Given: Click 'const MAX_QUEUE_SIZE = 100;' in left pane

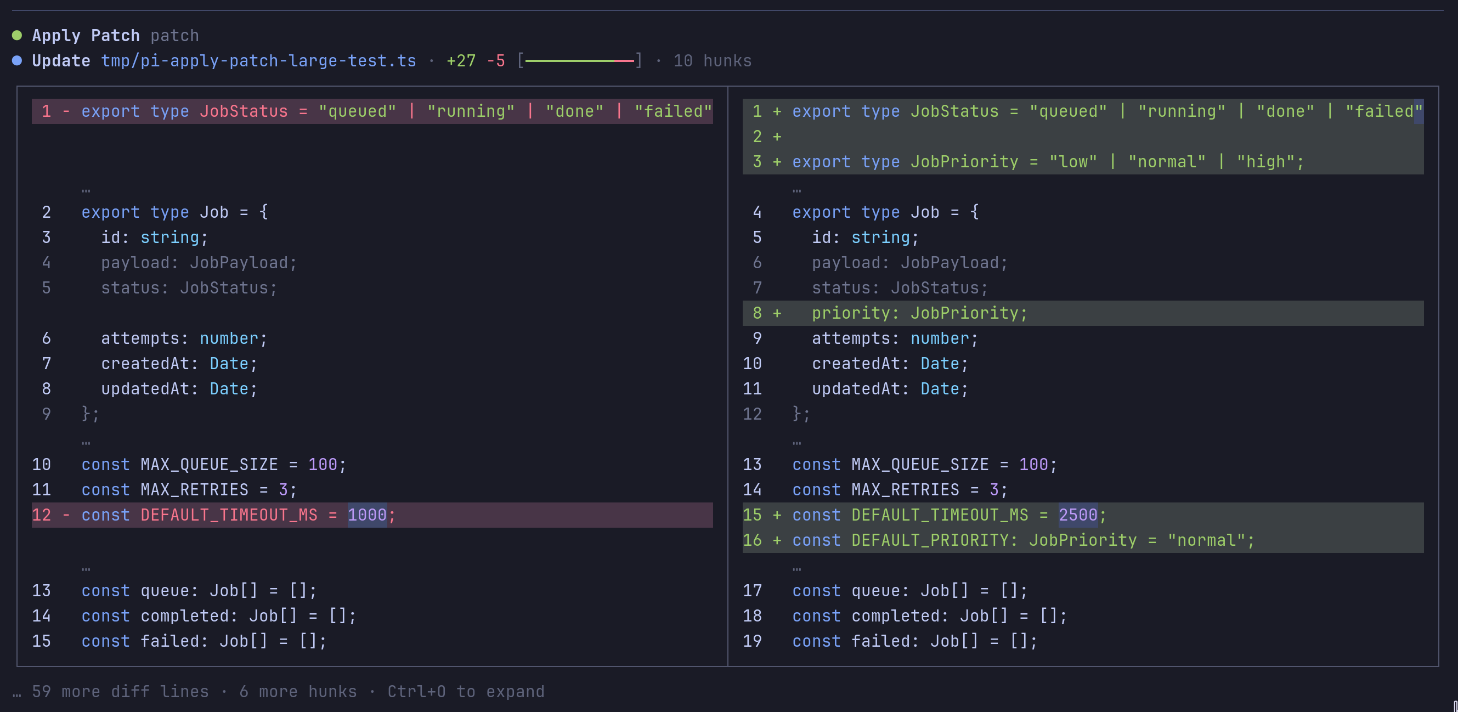Looking at the screenshot, I should tap(213, 465).
